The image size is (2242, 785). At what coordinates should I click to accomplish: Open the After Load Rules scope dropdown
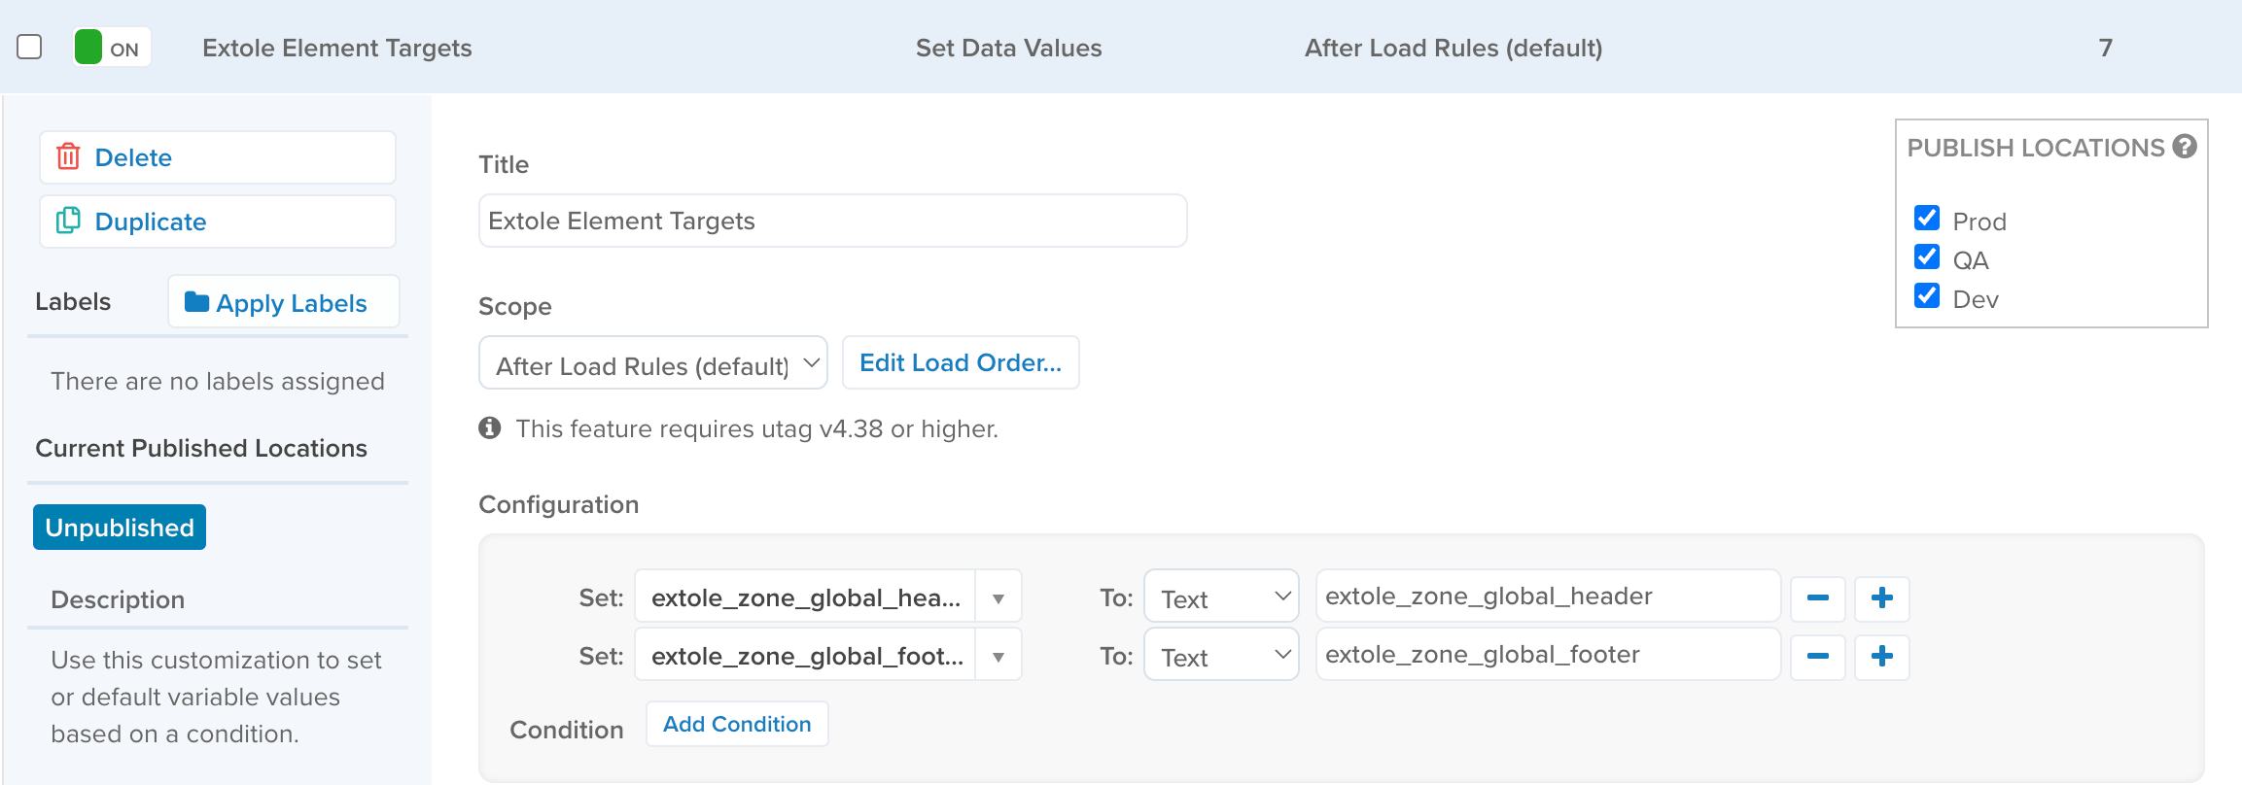652,363
